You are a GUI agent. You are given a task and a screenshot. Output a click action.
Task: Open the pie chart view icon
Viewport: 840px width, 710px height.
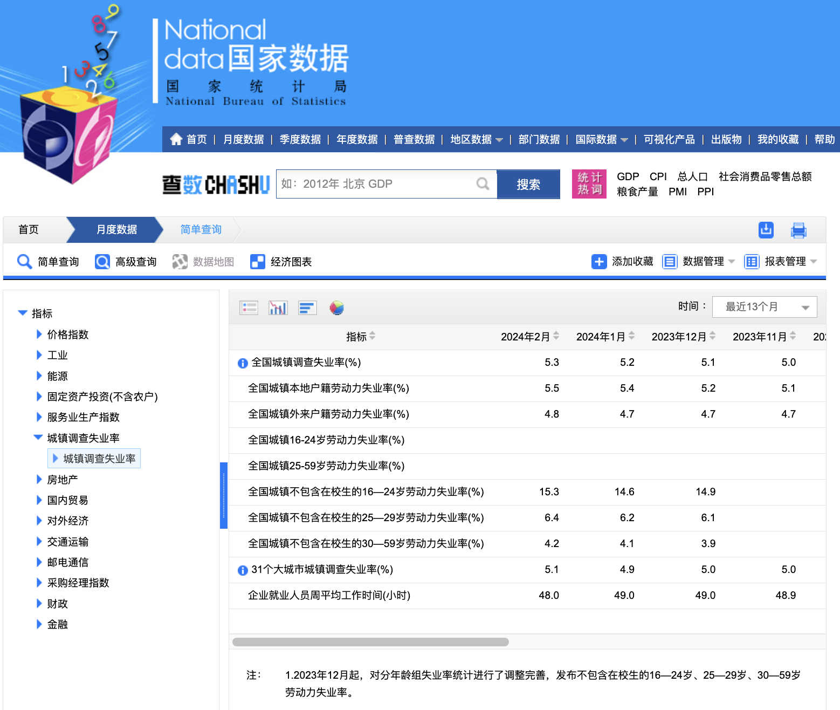(337, 308)
